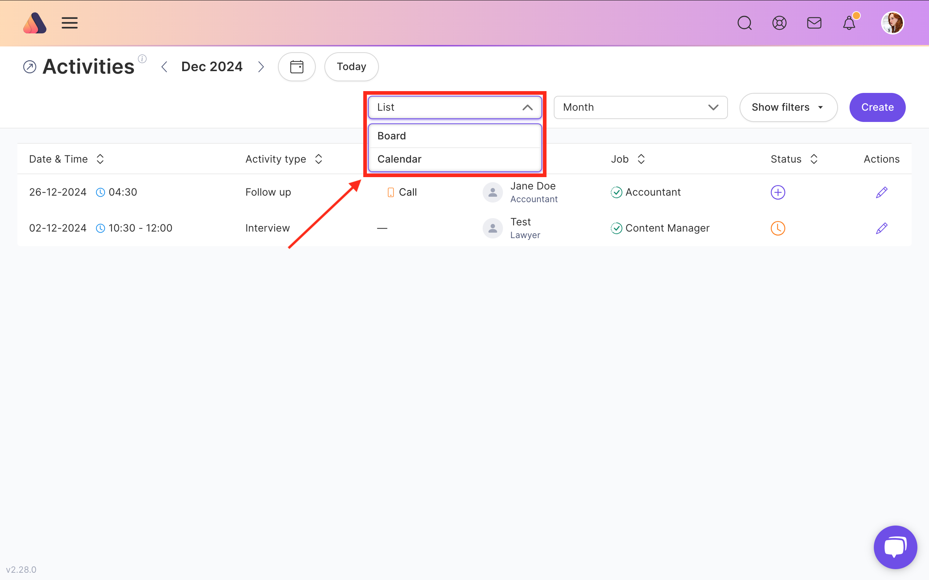Open the search magnifier icon

click(744, 23)
